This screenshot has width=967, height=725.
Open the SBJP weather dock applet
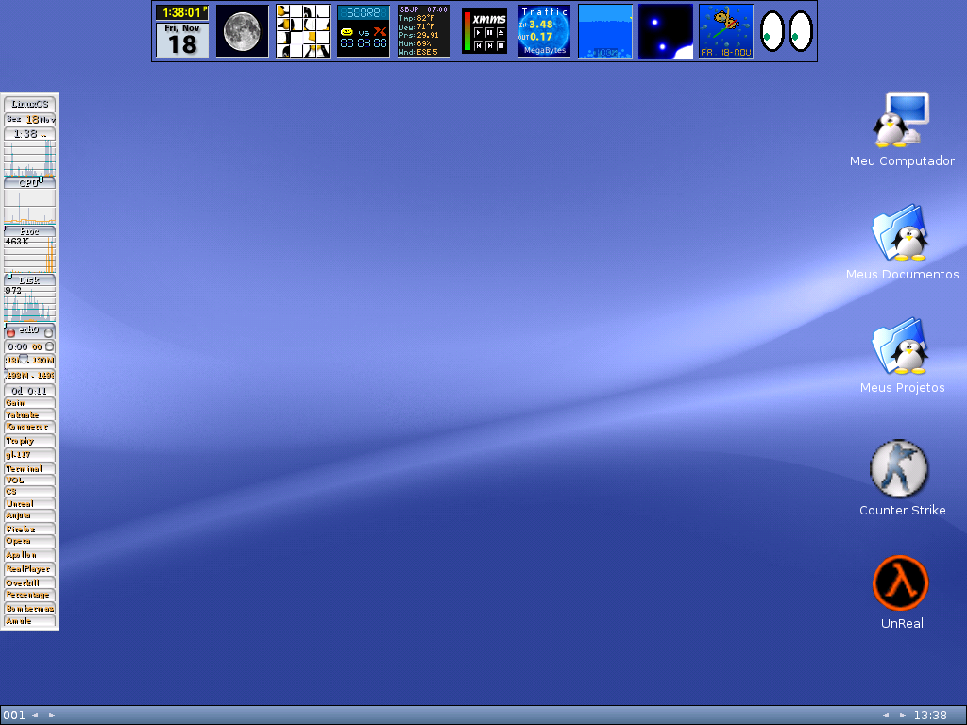coord(424,31)
